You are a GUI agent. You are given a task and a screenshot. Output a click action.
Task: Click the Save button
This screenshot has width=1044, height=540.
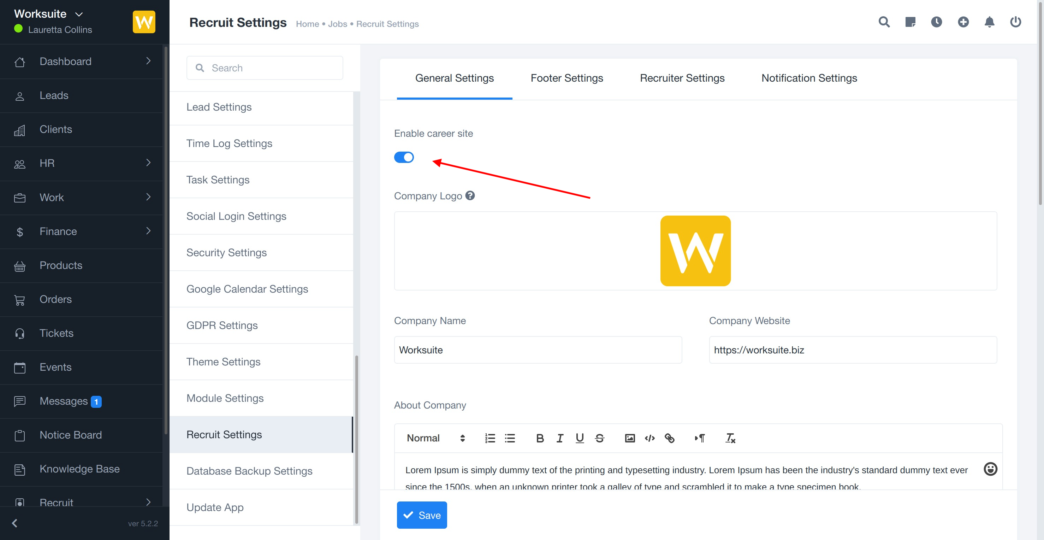(421, 515)
